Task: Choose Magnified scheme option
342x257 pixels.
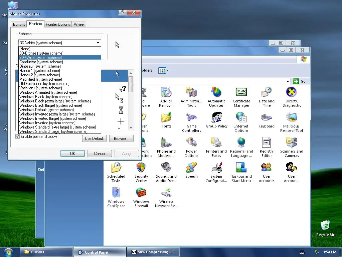Action: (x=59, y=79)
